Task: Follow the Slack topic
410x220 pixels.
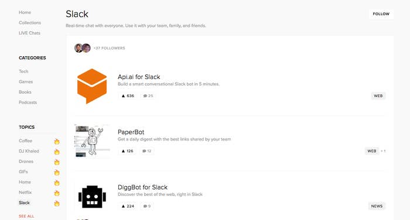Action: click(x=381, y=14)
